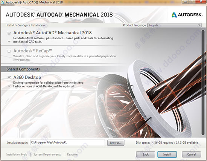Screen dimensions: 207x161
Task: Click the Installation path text field
Action: tap(68, 143)
